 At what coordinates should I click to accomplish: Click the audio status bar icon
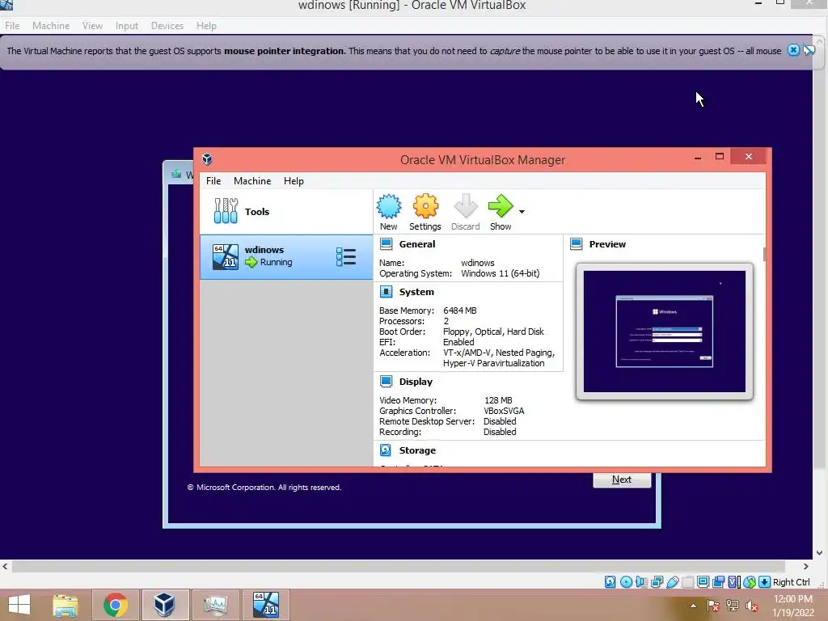641,582
